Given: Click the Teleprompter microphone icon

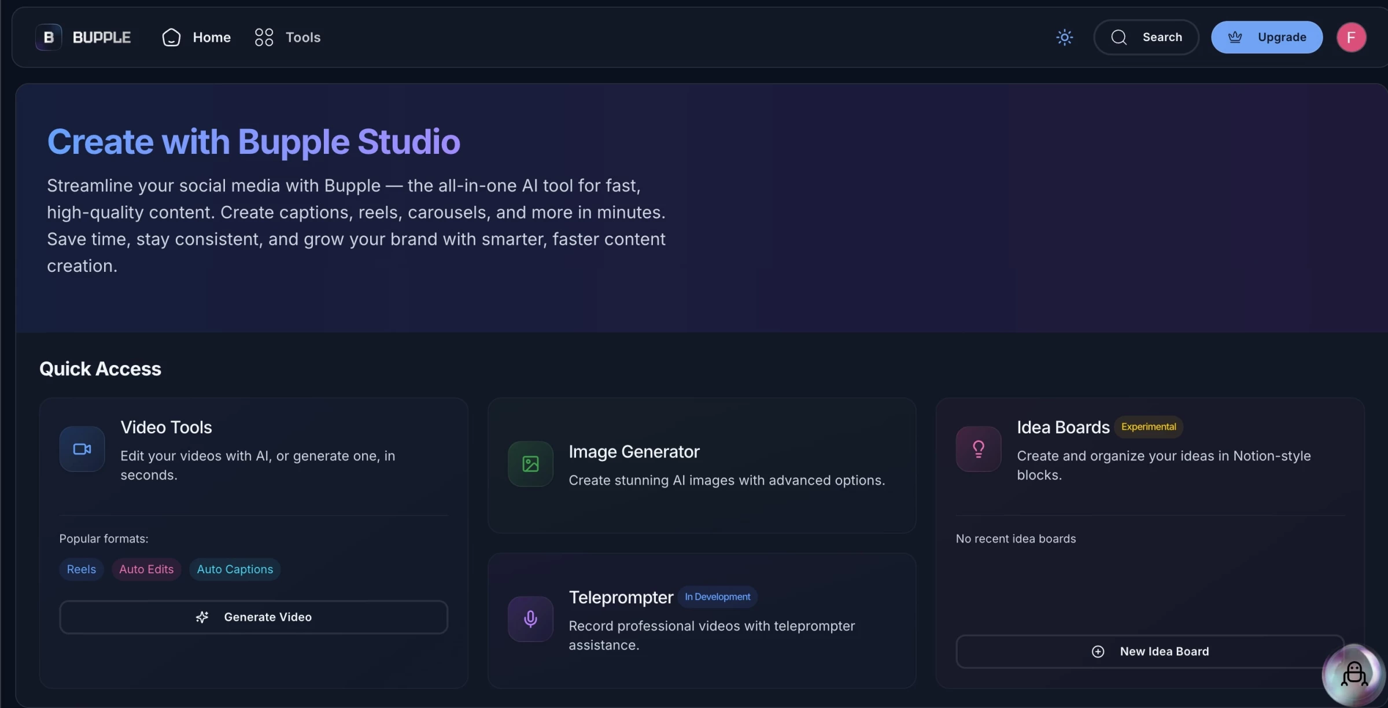Looking at the screenshot, I should [x=530, y=619].
